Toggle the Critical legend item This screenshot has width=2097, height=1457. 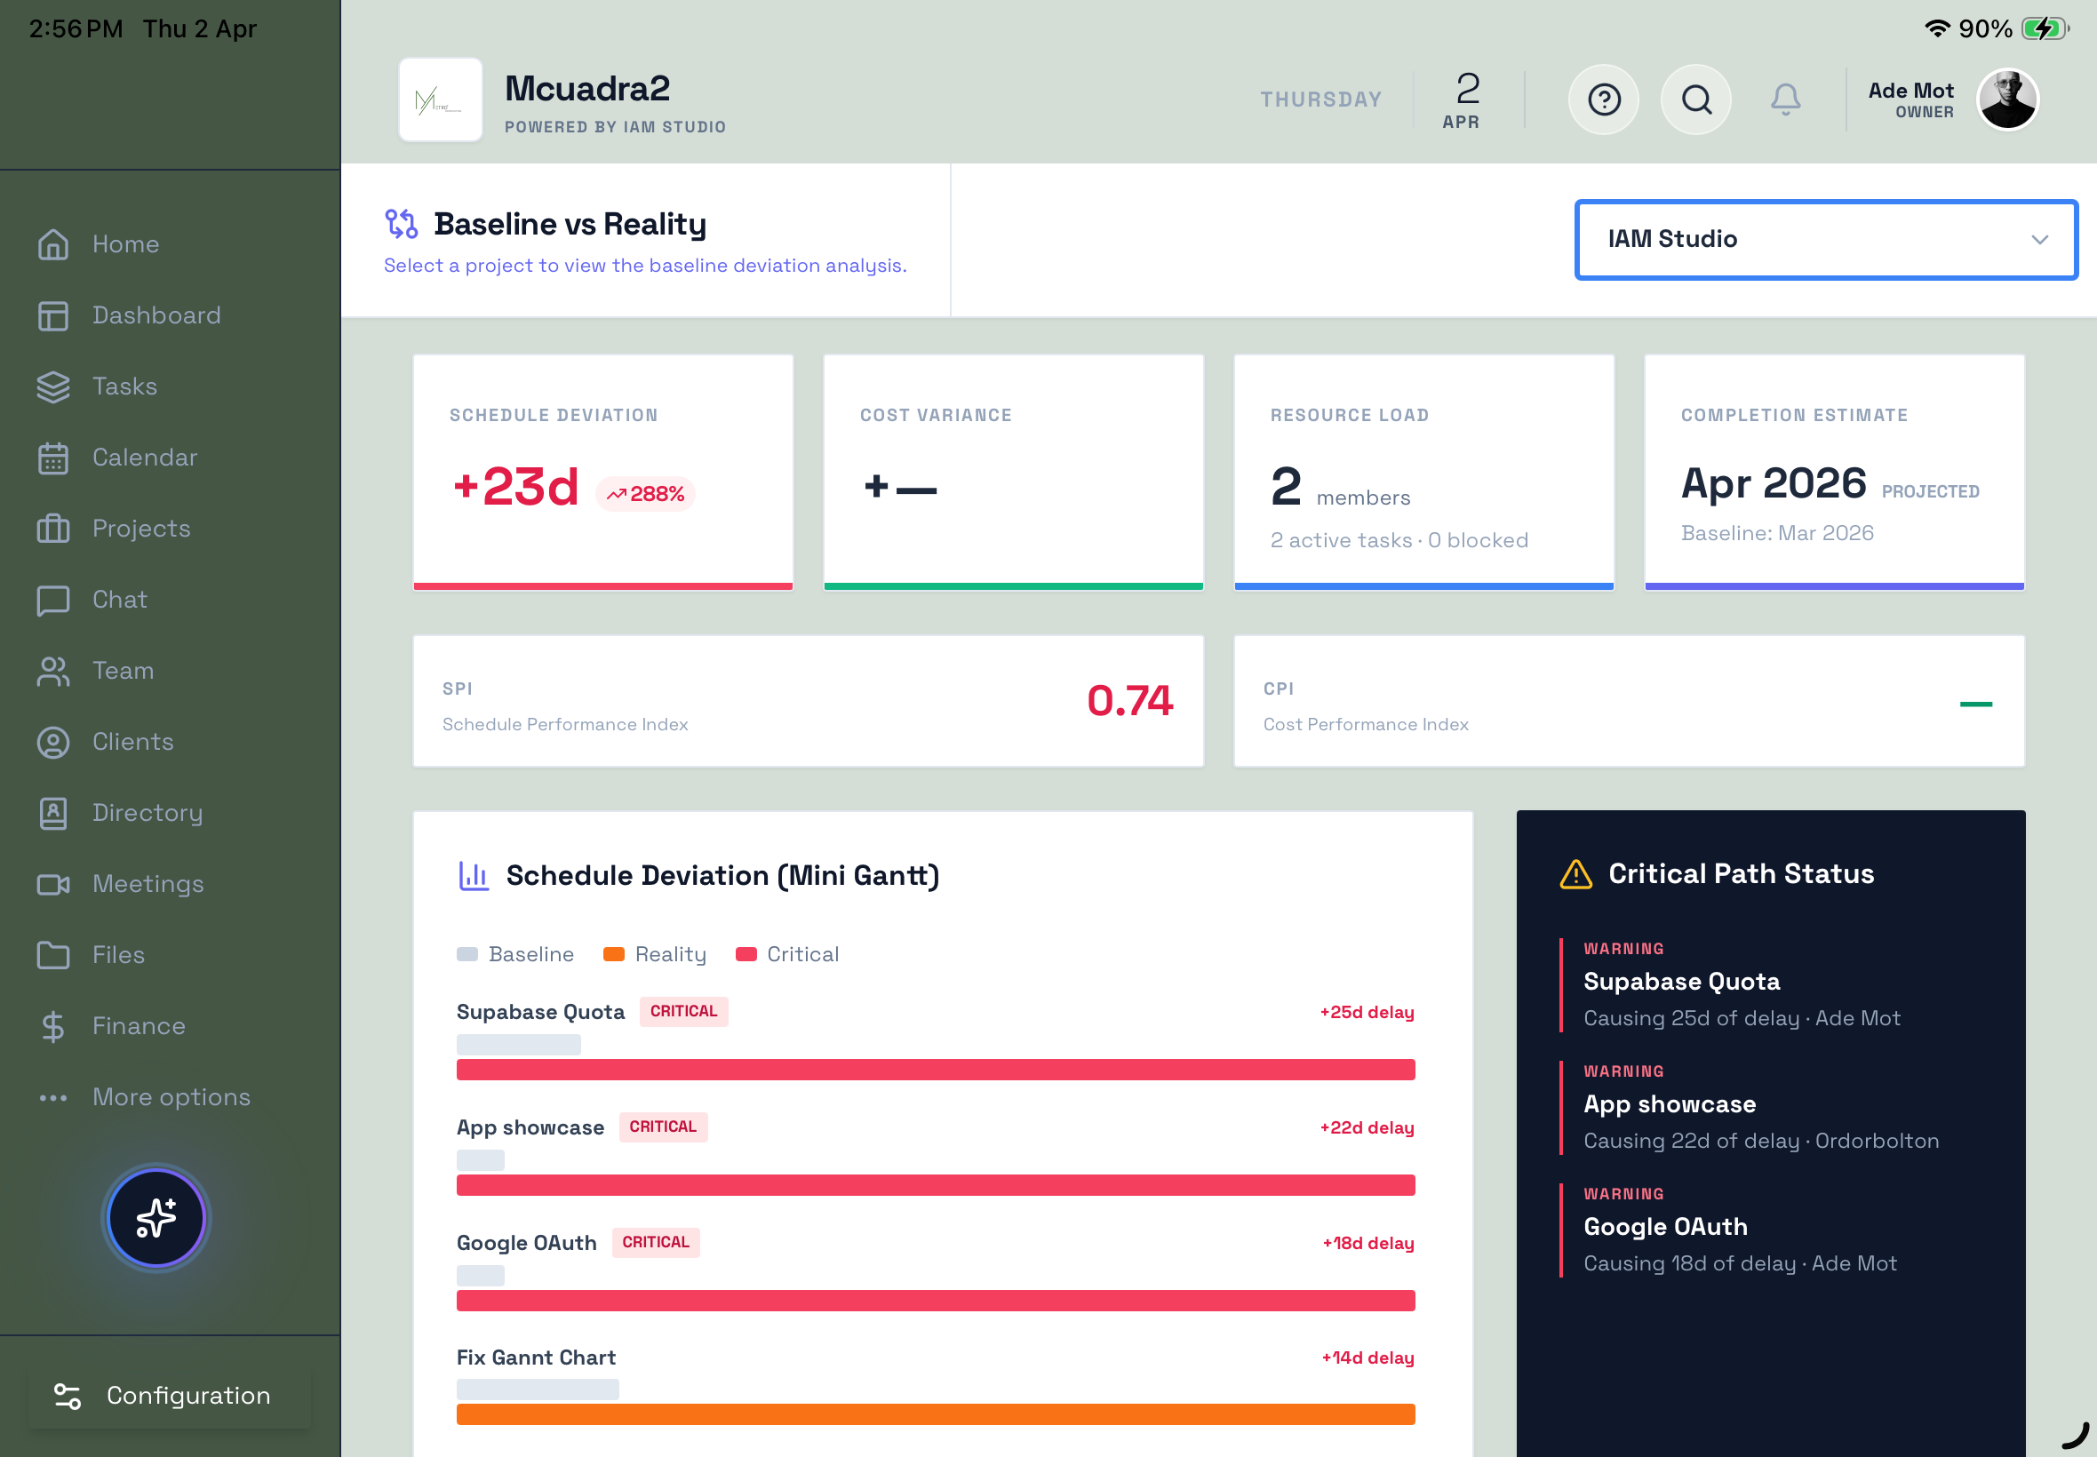coord(787,954)
